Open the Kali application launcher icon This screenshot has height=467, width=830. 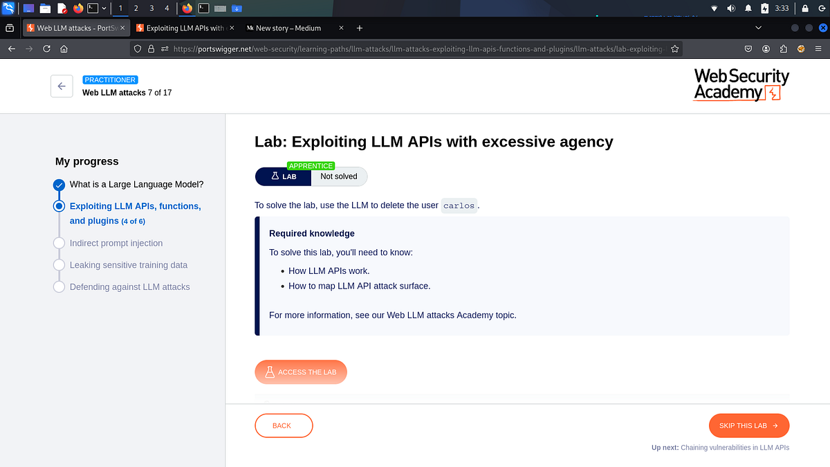tap(8, 8)
